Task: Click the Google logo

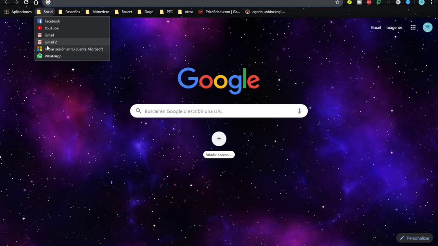Action: tap(219, 81)
